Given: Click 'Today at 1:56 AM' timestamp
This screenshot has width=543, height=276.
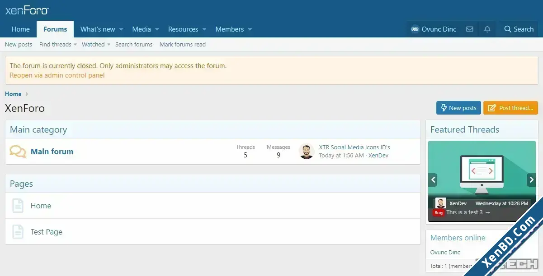Looking at the screenshot, I should pyautogui.click(x=341, y=155).
